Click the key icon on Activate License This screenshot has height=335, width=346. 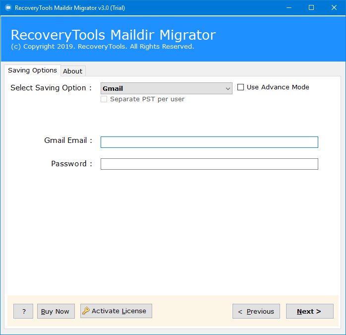click(86, 311)
